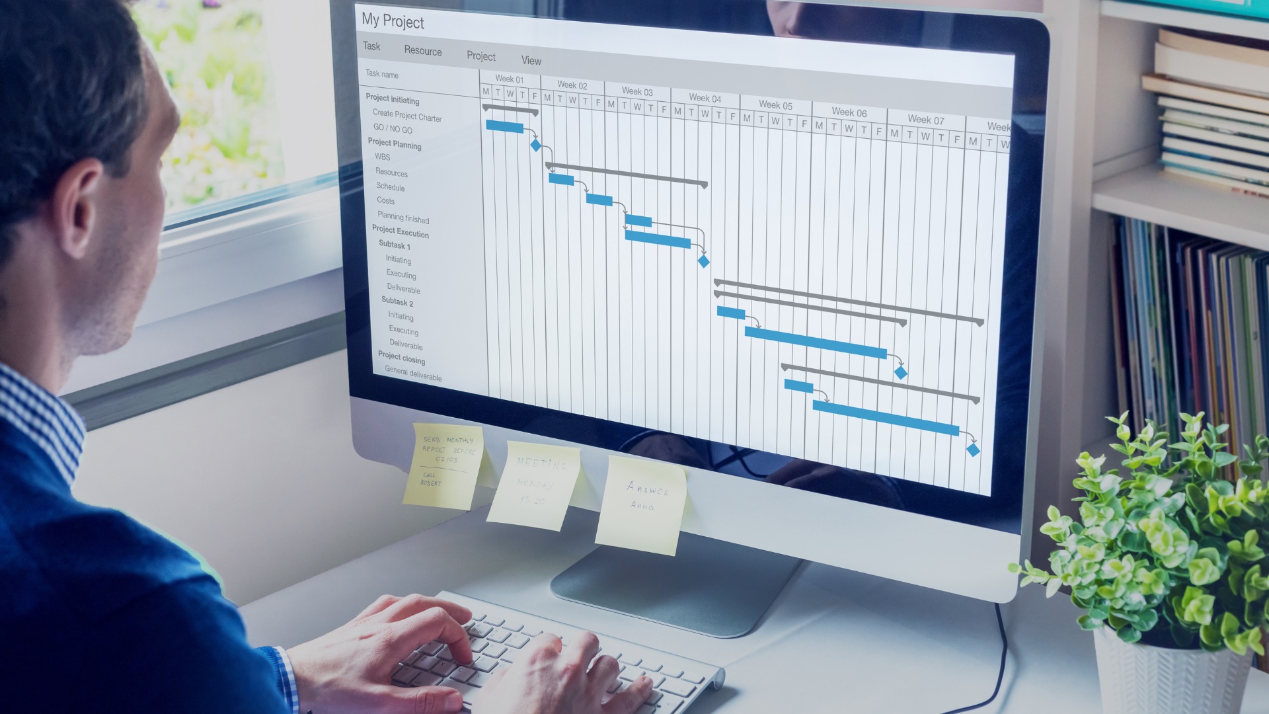Select the WBS task row

[383, 158]
